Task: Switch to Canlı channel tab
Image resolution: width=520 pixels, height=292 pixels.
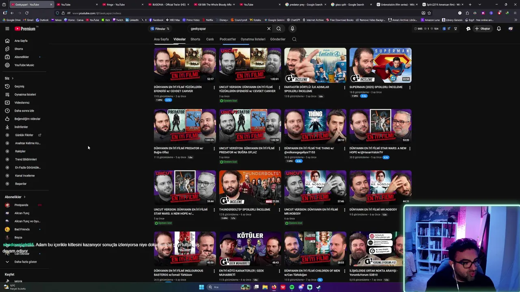Action: coord(210,39)
